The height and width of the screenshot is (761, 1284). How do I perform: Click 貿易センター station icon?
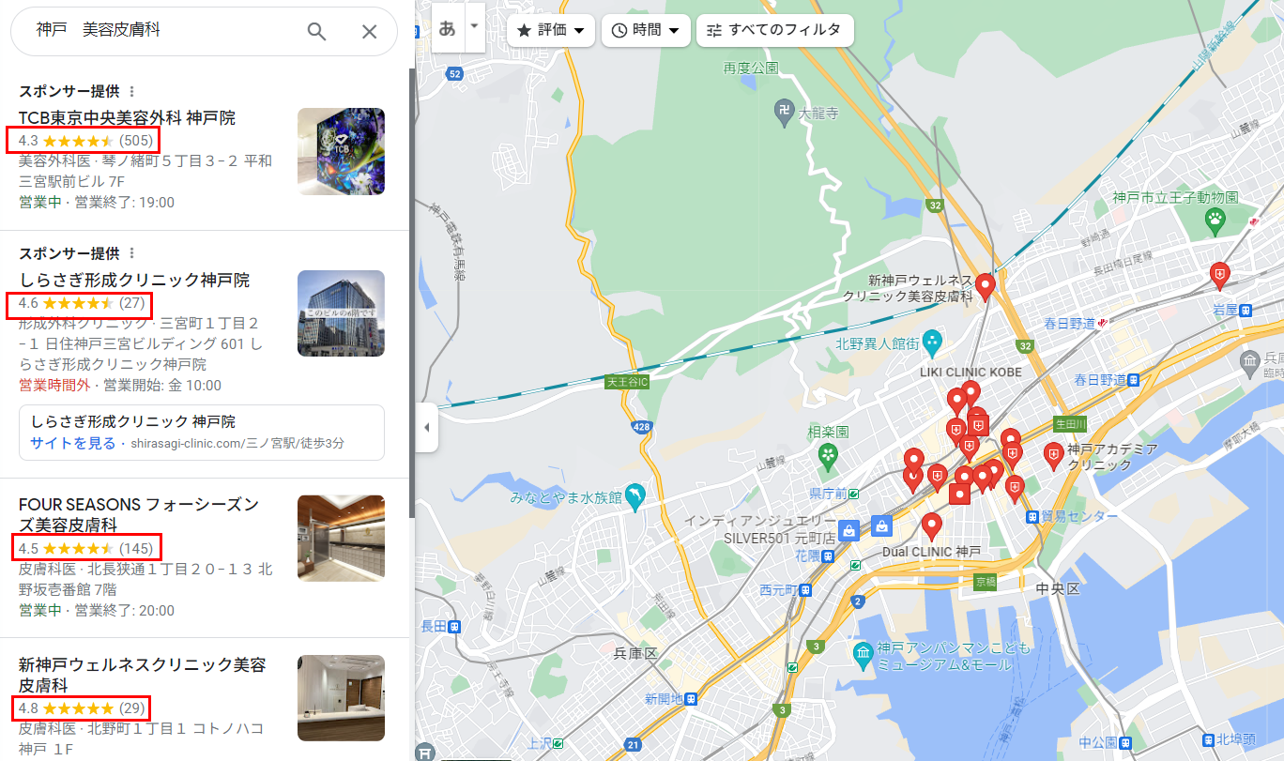coord(1032,516)
